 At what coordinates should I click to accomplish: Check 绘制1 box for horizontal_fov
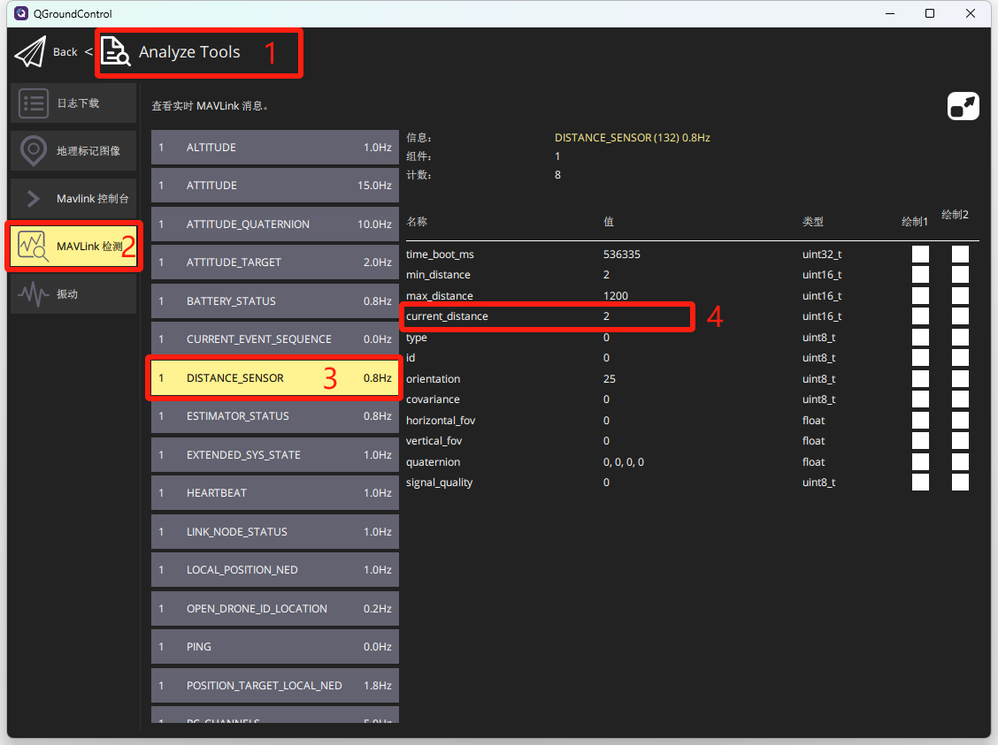point(920,420)
